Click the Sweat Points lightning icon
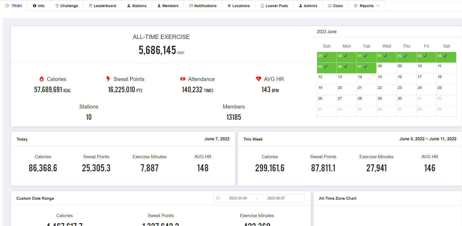 coord(108,79)
